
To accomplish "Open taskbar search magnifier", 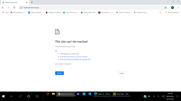I will [20, 96].
